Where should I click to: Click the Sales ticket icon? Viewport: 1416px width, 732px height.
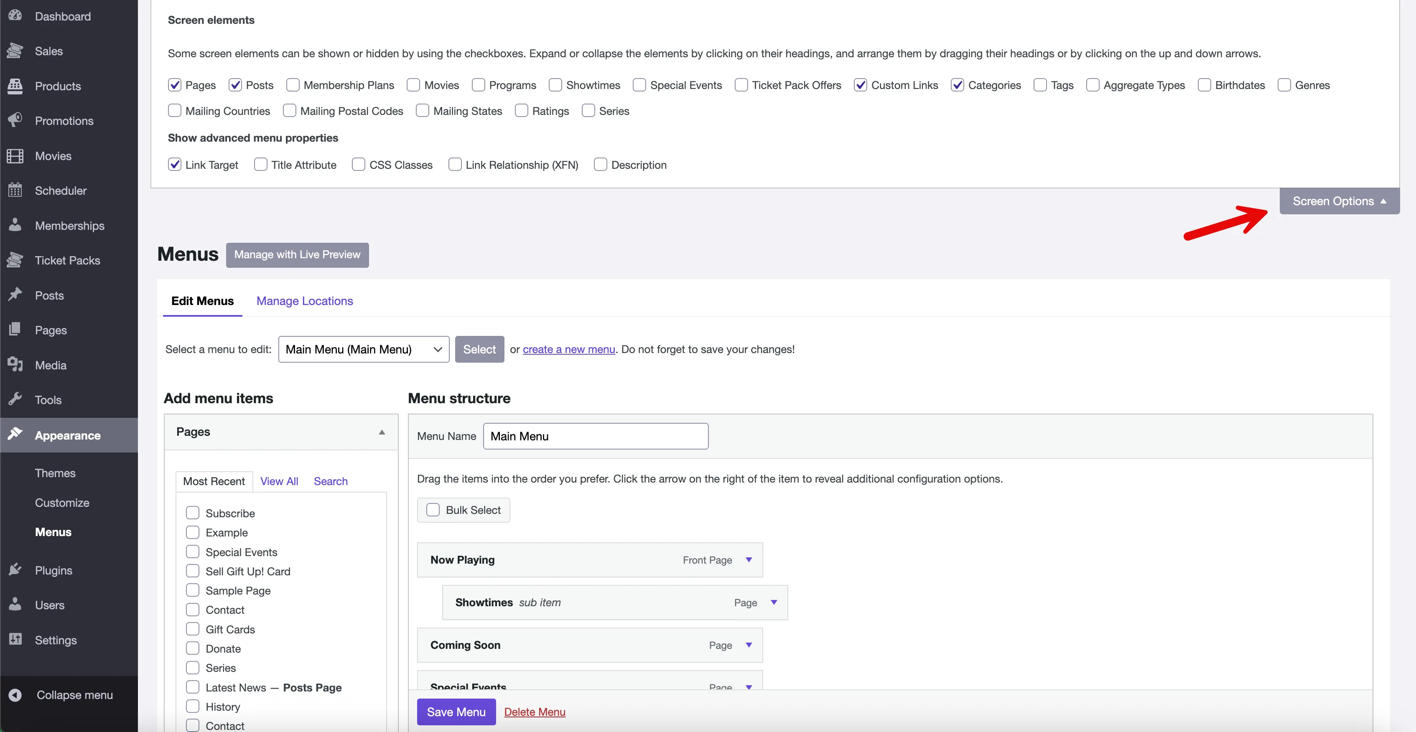(x=15, y=51)
